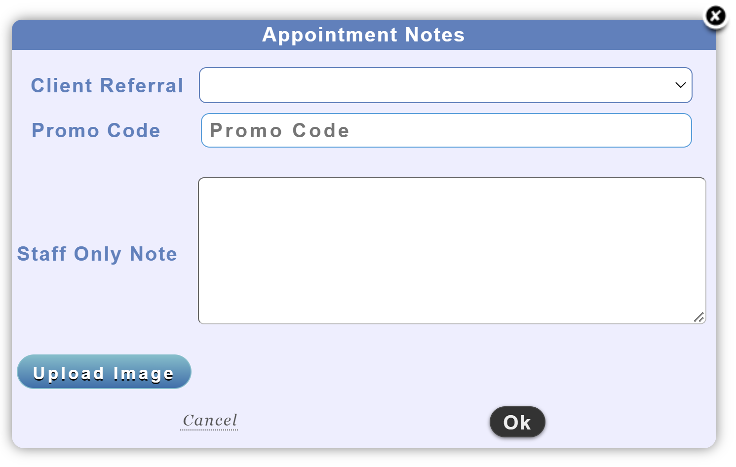Start image upload via the teal button

tap(104, 372)
